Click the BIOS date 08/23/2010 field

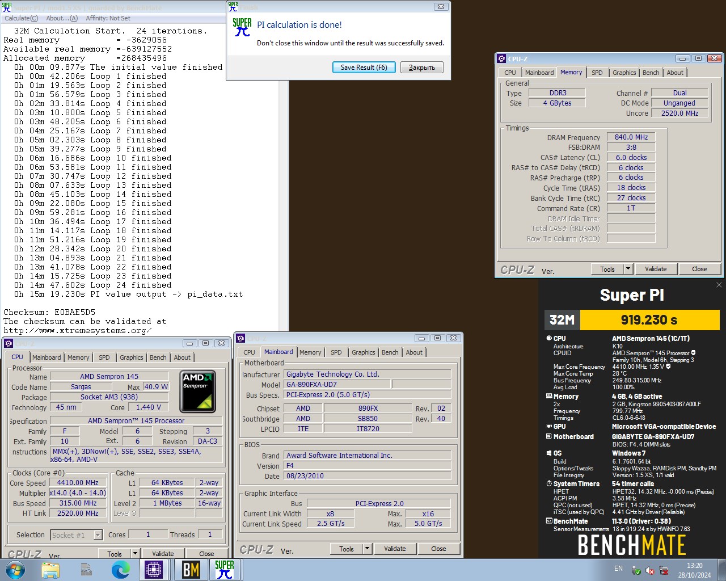pos(368,476)
